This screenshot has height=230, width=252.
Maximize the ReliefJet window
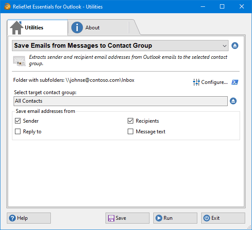[x=222, y=6]
